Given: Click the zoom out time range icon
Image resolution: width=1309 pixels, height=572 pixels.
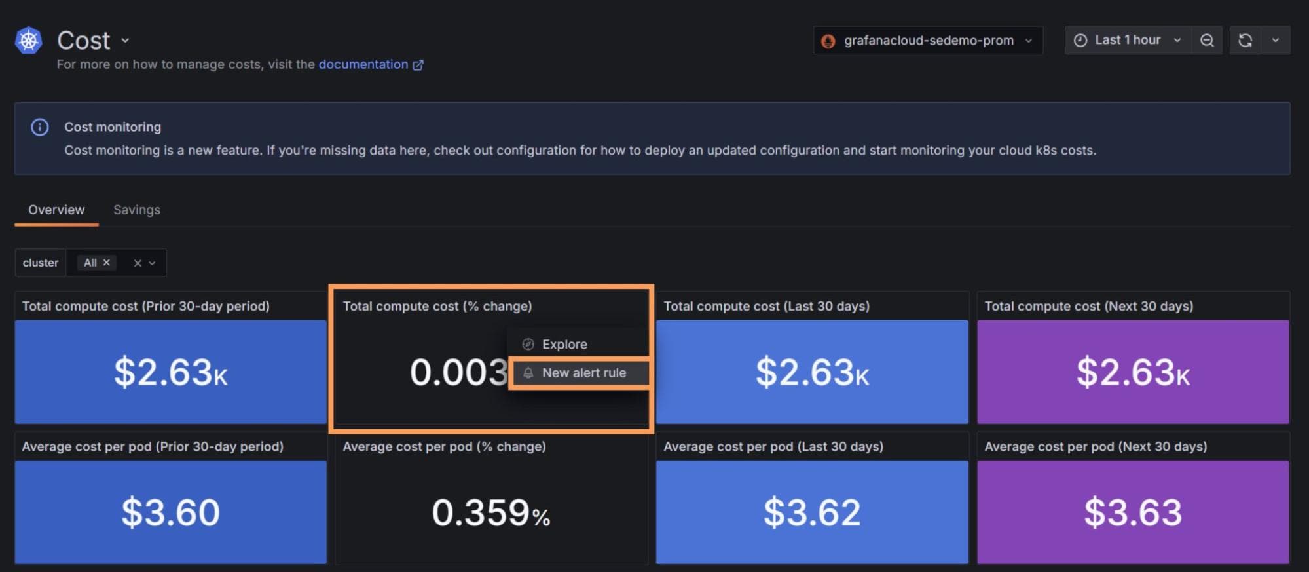Looking at the screenshot, I should tap(1207, 40).
